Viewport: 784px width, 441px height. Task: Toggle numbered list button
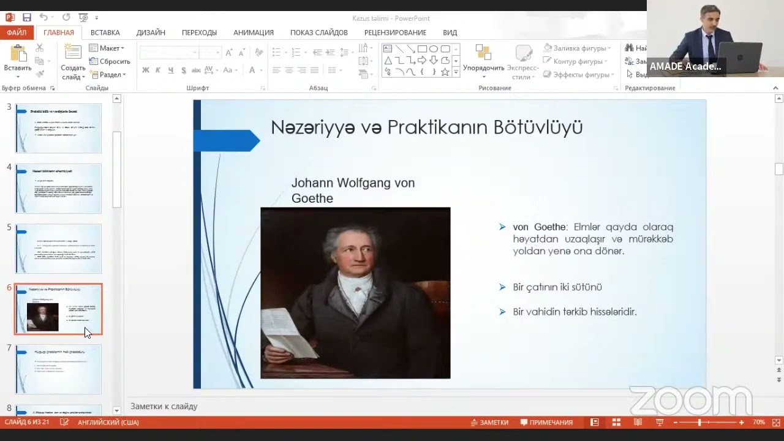coord(296,53)
